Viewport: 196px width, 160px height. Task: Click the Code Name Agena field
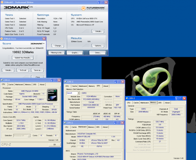pyautogui.click(x=22, y=94)
